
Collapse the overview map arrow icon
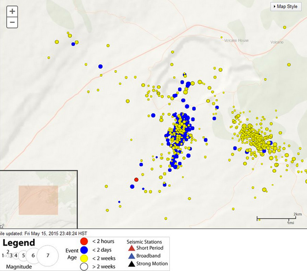2,226
